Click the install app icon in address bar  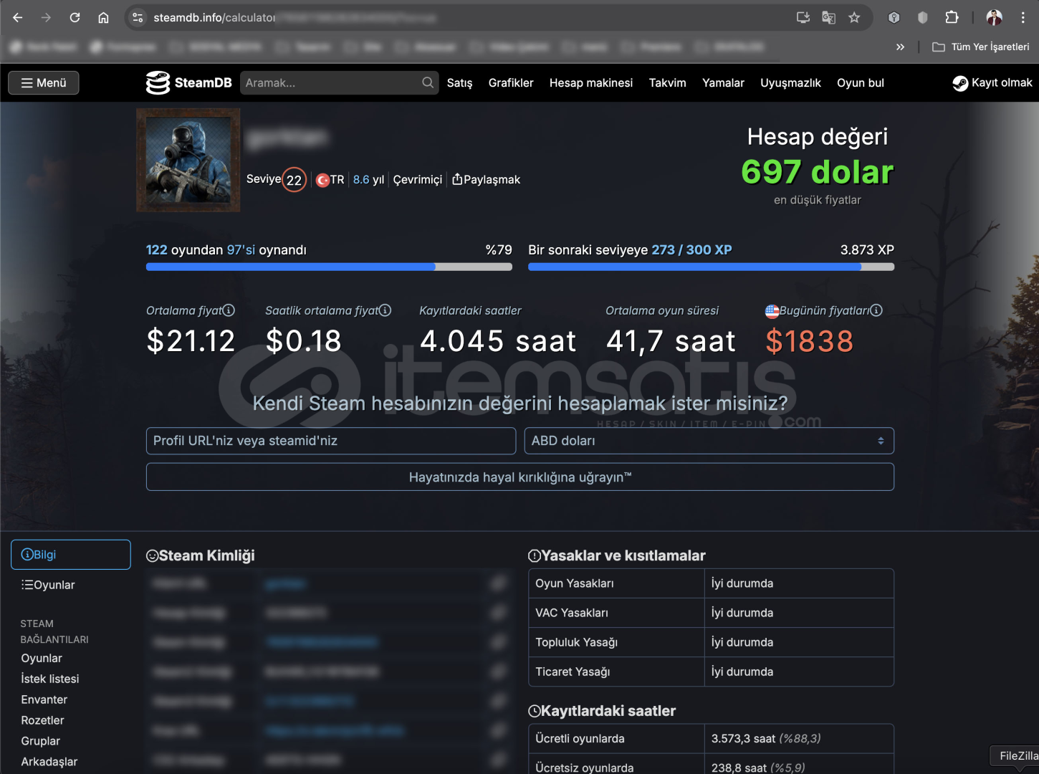803,17
